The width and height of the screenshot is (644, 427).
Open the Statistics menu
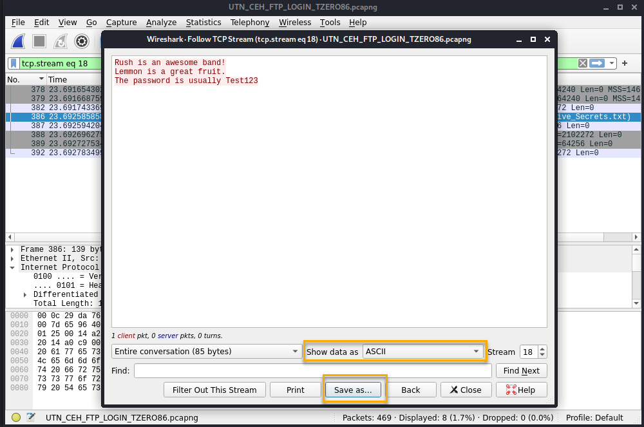(x=204, y=22)
